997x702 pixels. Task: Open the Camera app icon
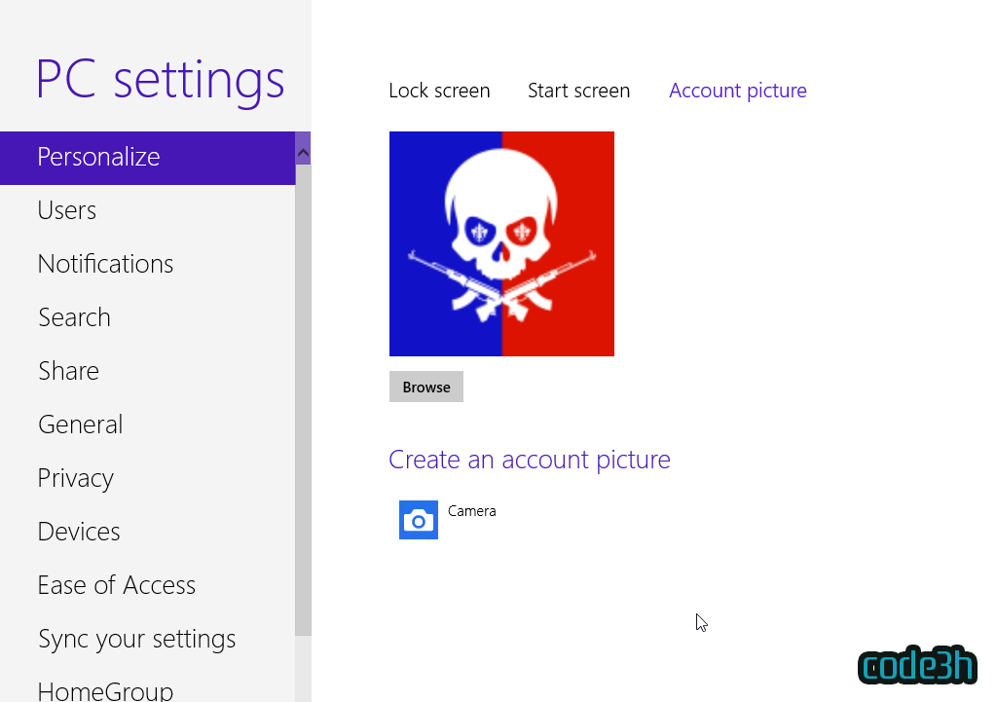(x=419, y=520)
